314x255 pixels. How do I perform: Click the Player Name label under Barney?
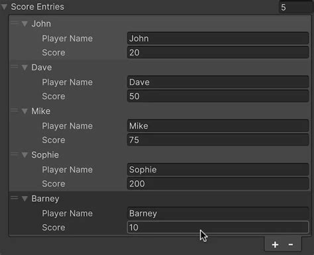68,213
